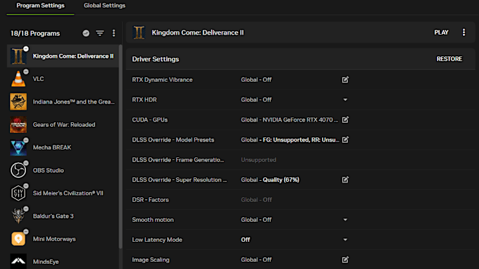Select Baldur's Gate 3 in the list
The height and width of the screenshot is (269, 479).
(63, 217)
